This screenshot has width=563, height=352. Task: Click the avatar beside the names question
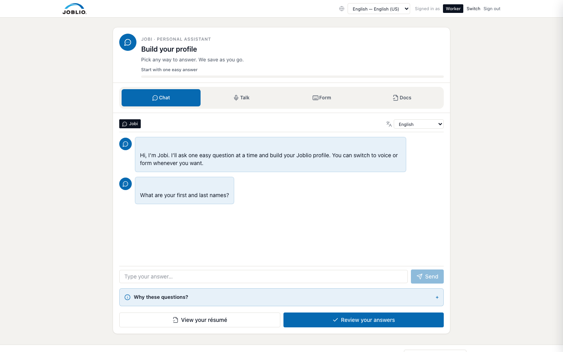[x=126, y=184]
